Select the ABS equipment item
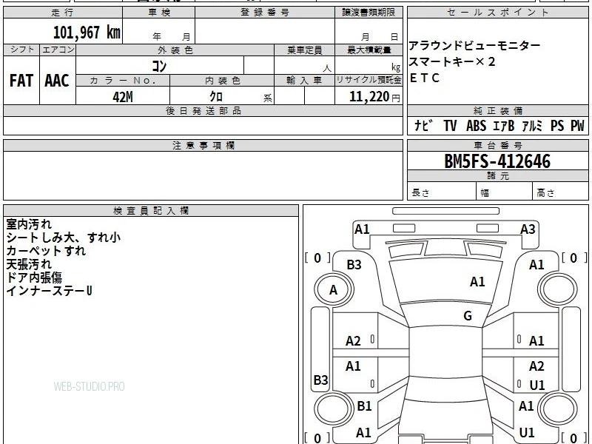 476,125
